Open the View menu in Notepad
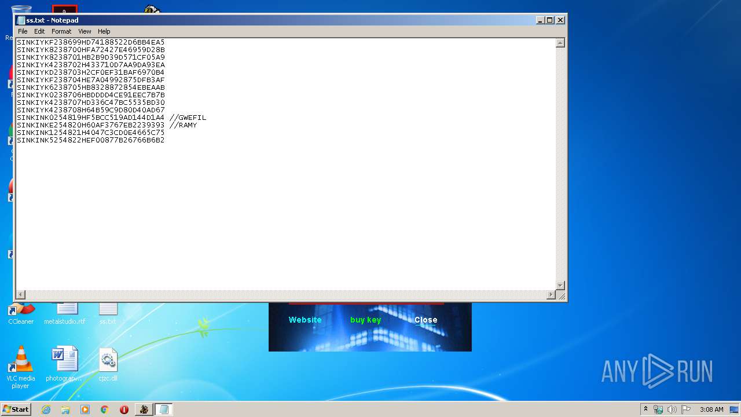The height and width of the screenshot is (417, 741). point(85,31)
